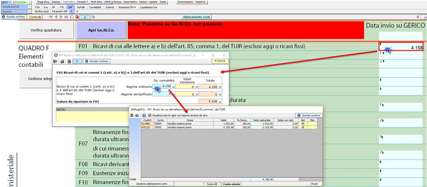The width and height of the screenshot is (427, 187).
Task: Expand the Quadri dropdown
Action: coord(29,12)
